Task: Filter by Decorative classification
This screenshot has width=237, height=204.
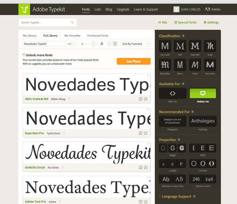Action: [210, 64]
